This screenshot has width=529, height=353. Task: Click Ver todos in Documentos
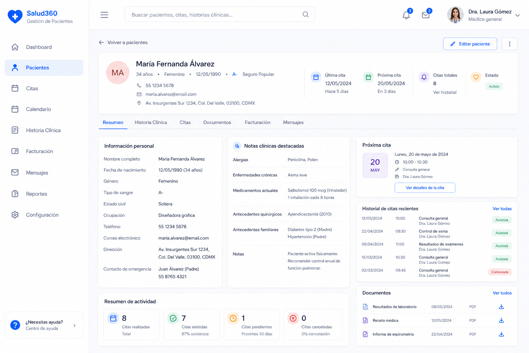502,293
